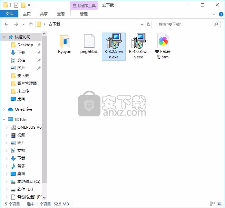This screenshot has width=225, height=208.
Task: Open Customize Quick Access Toolbar dropdown
Action: click(29, 5)
